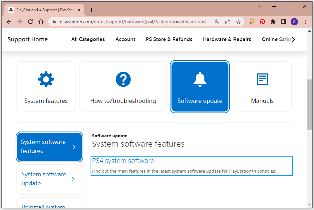Open the PS4 system software link
The image size is (314, 210).
pyautogui.click(x=123, y=161)
